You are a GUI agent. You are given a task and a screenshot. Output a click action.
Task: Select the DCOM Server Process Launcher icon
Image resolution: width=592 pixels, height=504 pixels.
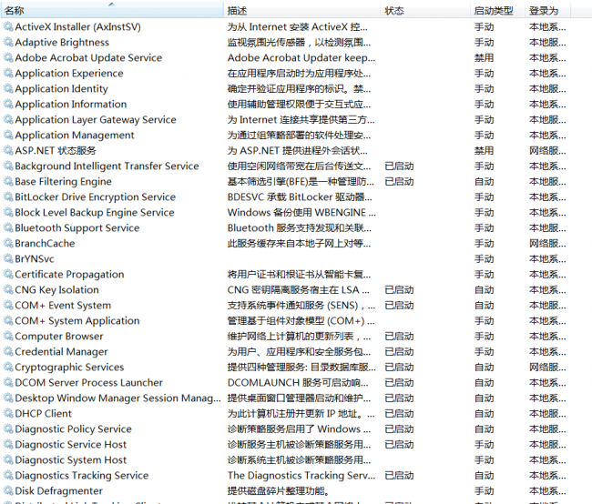8,382
